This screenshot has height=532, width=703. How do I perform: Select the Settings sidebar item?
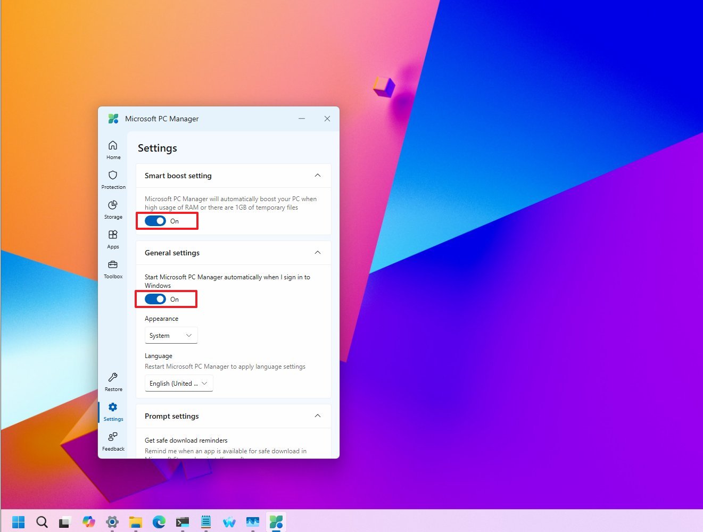113,411
